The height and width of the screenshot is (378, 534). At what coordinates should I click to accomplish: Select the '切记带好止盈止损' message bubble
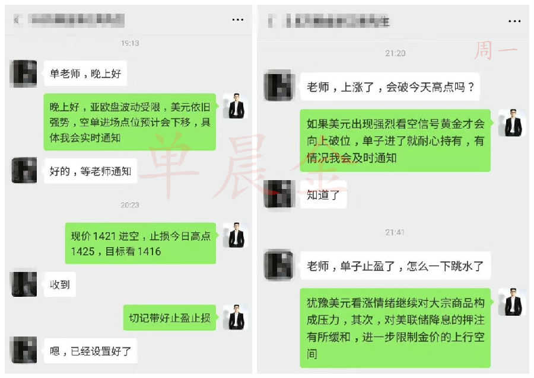170,318
